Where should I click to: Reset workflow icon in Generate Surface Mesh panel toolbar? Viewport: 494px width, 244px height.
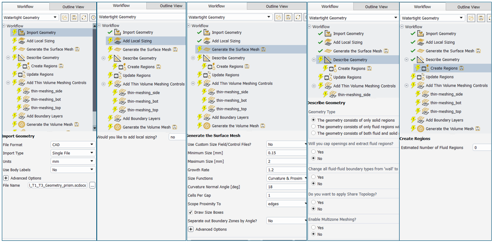point(297,17)
